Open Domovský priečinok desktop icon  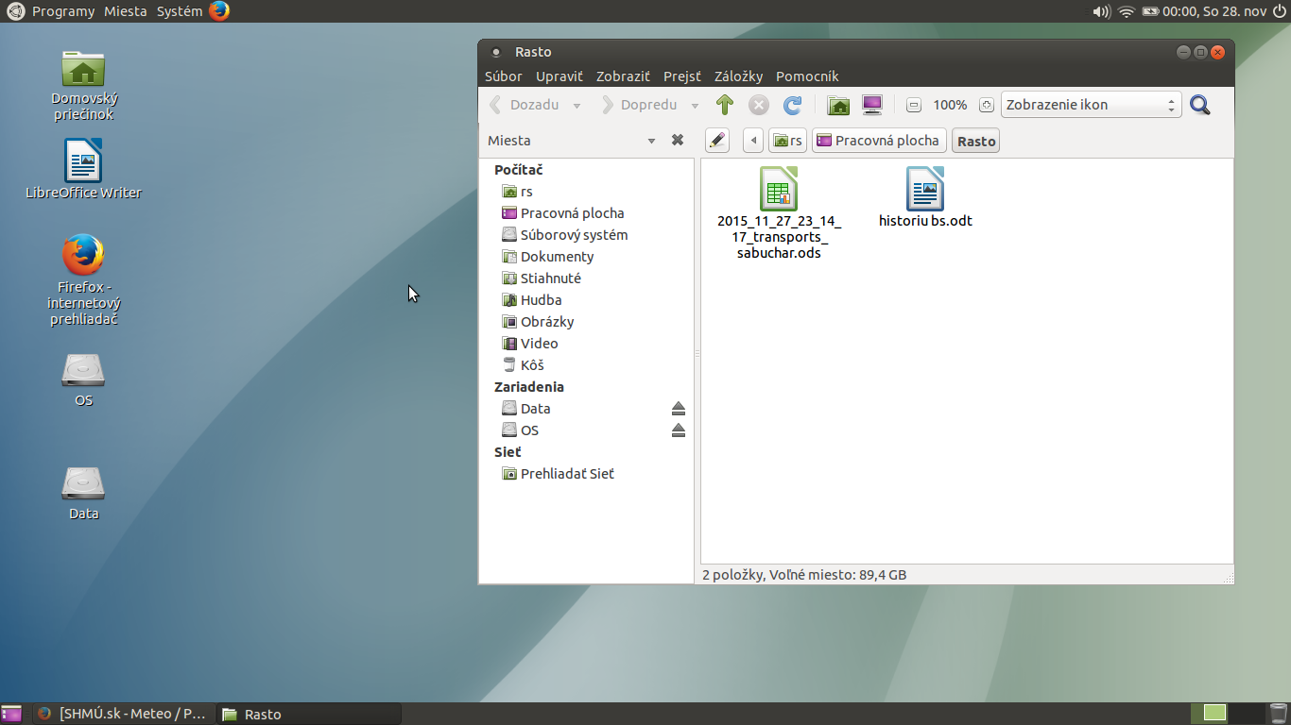[84, 85]
